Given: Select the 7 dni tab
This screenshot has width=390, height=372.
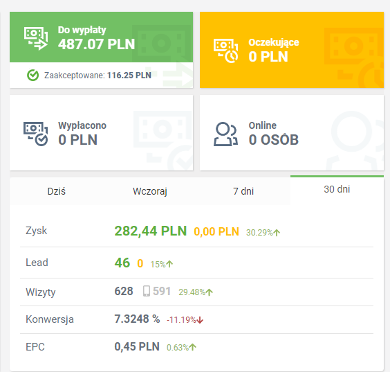Looking at the screenshot, I should point(243,191).
